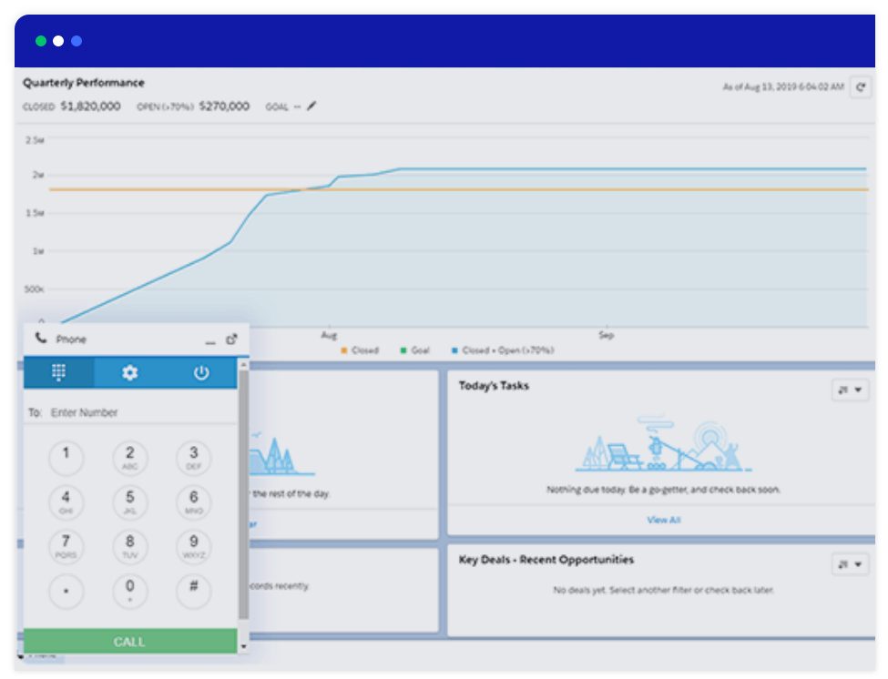
Task: Refresh the Quarterly Performance chart
Action: tap(861, 87)
